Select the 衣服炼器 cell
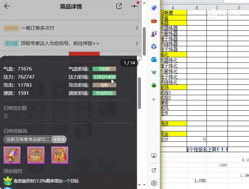Screen dimensions: 249x189 [174, 33]
